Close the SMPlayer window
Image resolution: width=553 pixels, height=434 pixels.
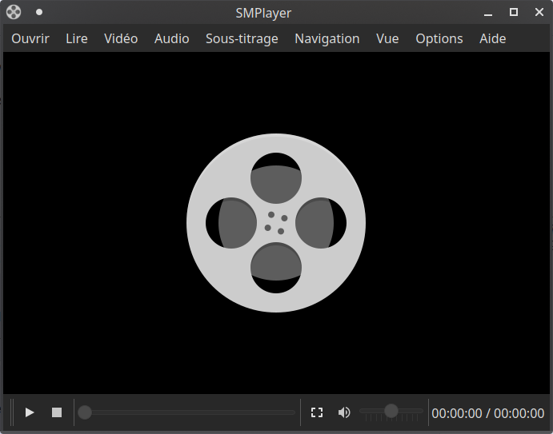[x=539, y=12]
